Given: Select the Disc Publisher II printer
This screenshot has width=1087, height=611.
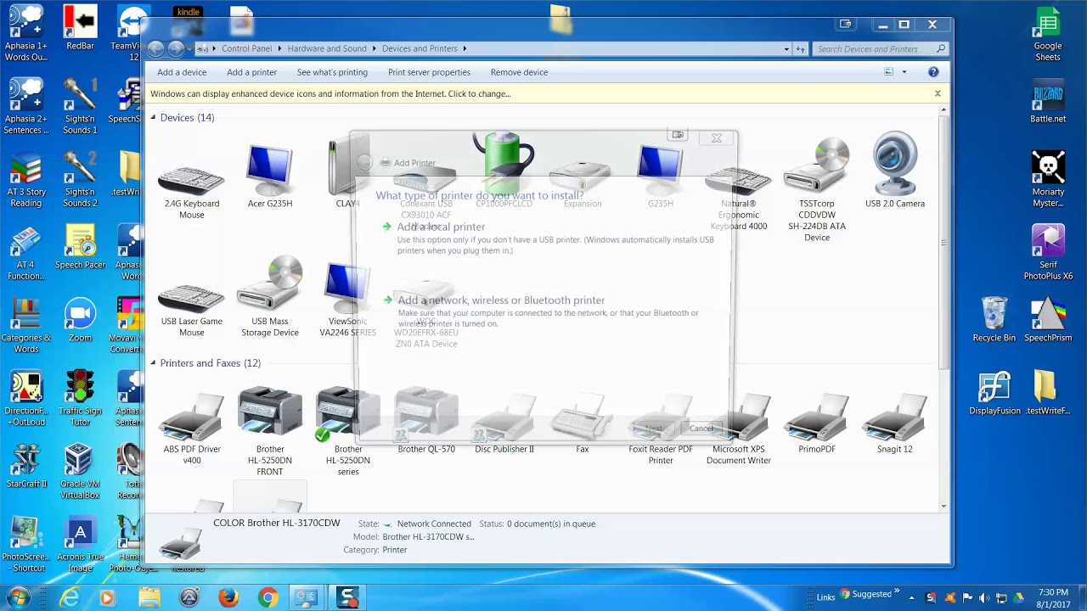Looking at the screenshot, I should pyautogui.click(x=504, y=424).
